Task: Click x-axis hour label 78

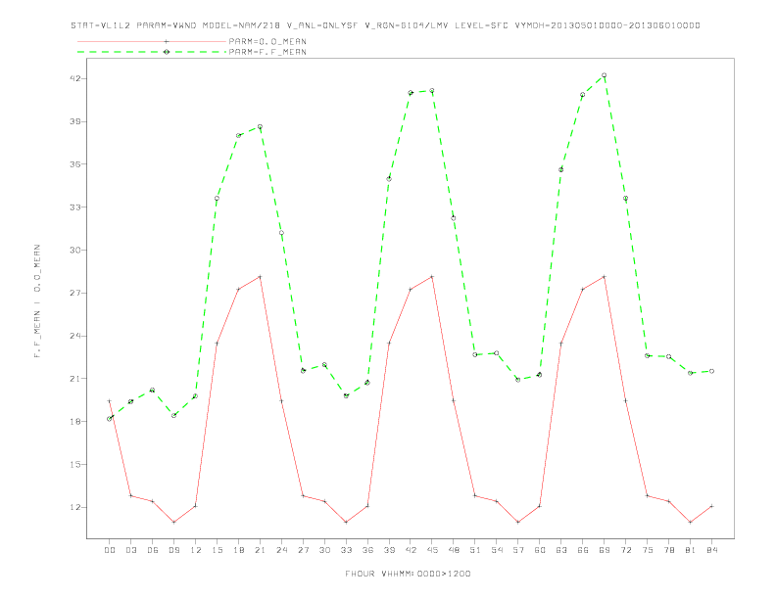Action: [668, 550]
